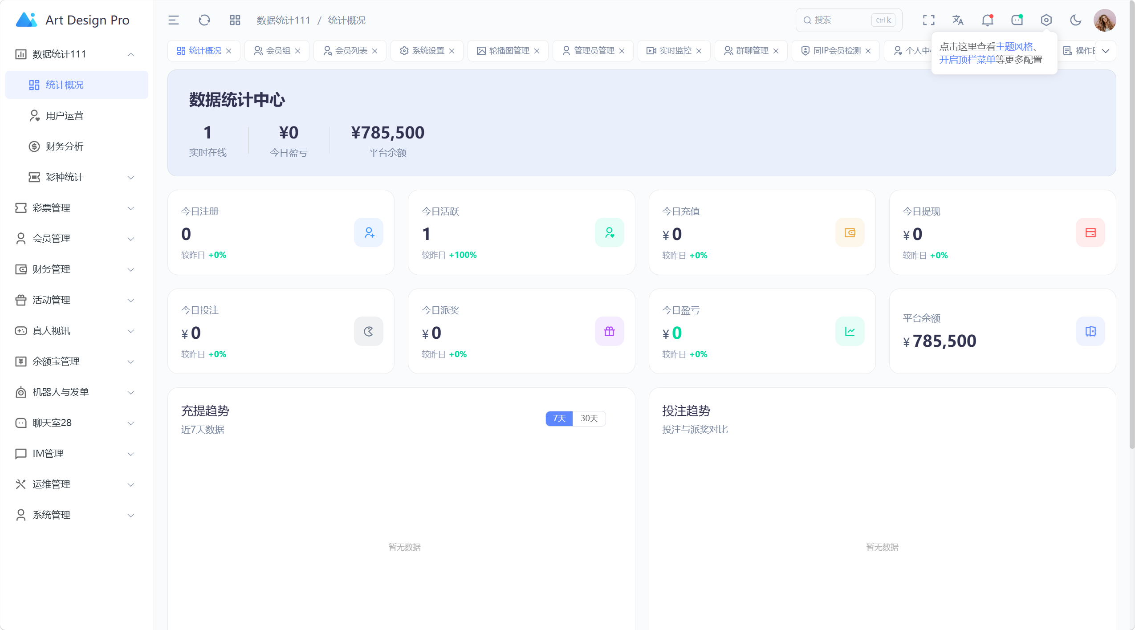Click into the 搜索 search box
Image resolution: width=1135 pixels, height=630 pixels.
(x=849, y=20)
